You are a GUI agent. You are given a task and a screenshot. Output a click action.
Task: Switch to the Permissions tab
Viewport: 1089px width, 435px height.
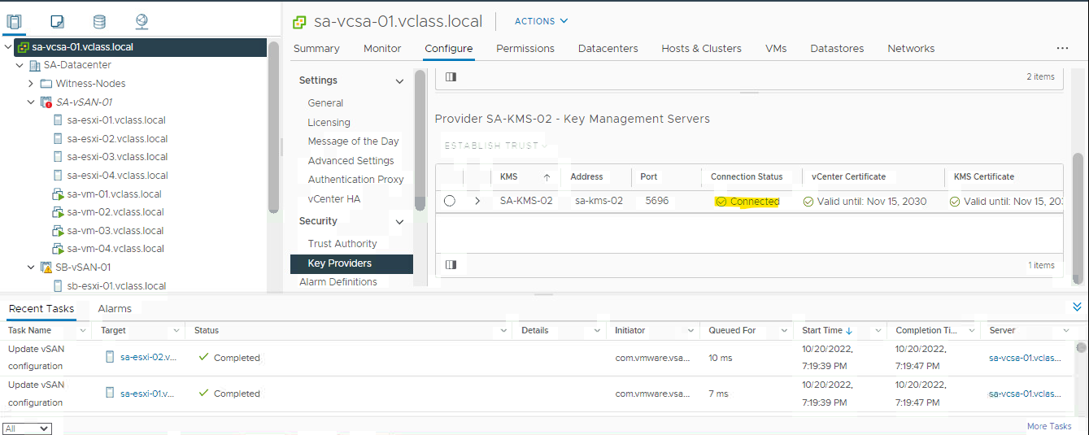click(525, 49)
